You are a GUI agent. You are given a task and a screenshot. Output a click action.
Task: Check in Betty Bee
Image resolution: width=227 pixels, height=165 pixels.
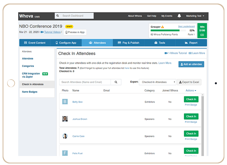191,99
